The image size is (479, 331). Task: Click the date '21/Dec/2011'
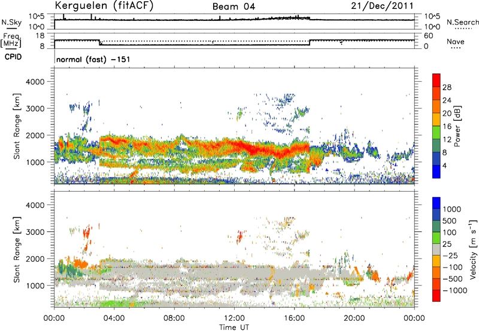point(383,5)
